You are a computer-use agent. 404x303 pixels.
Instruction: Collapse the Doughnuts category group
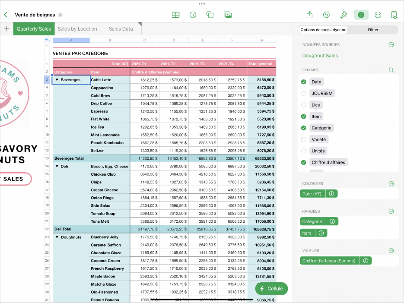click(57, 237)
